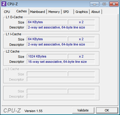Click the empty L3 Cache size field
Image resolution: width=120 pixels, height=115 pixels.
47,74
